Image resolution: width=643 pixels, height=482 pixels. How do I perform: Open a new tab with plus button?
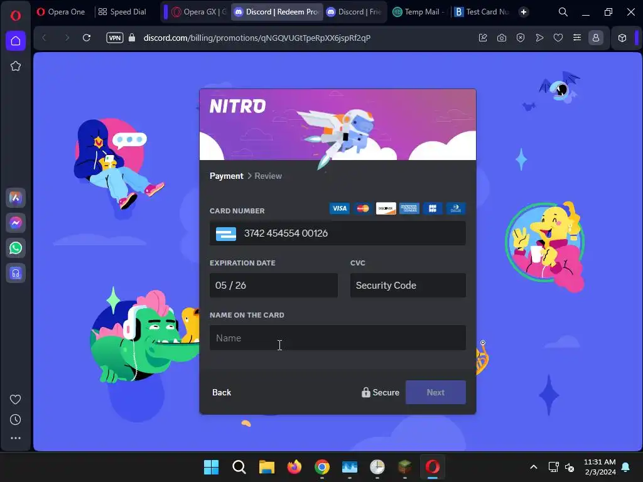524,13
